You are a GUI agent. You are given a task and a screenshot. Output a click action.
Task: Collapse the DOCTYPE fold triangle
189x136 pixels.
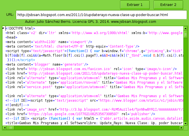(x=3, y=28)
